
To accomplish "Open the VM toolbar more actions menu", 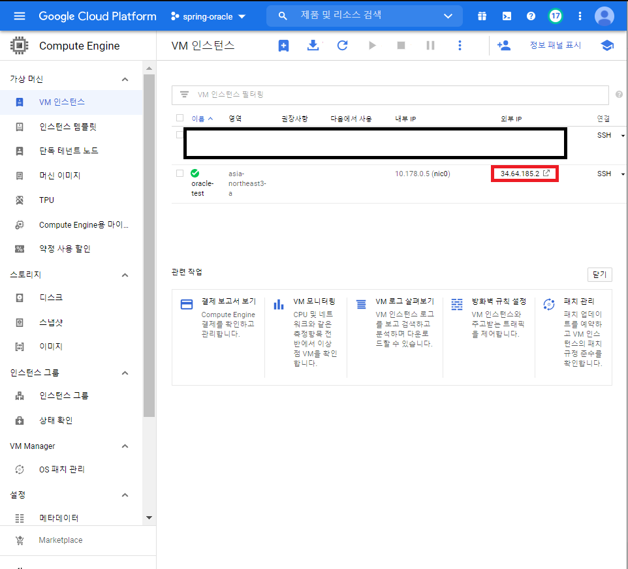I will tap(460, 45).
